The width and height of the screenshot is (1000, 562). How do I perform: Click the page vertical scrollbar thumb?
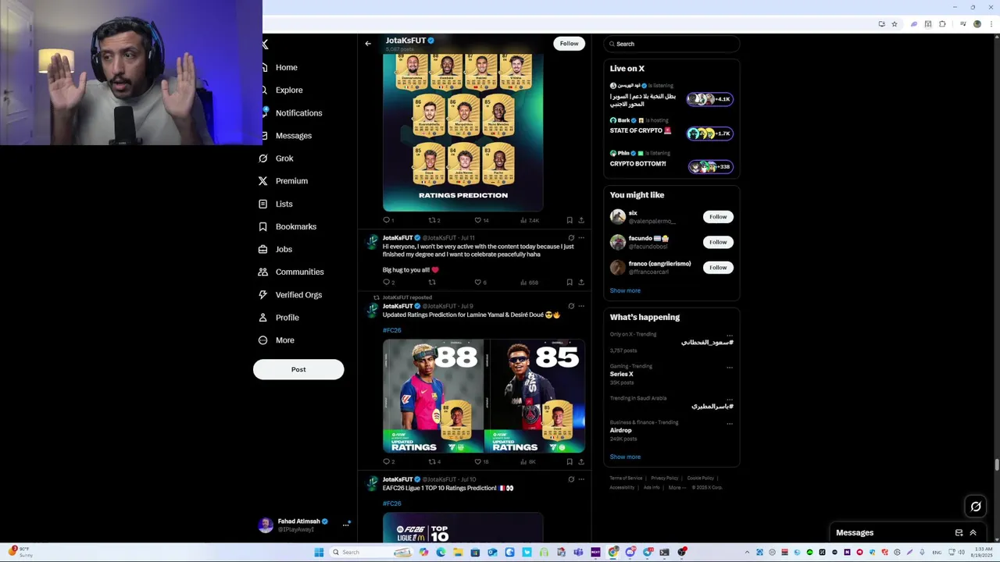tap(996, 465)
